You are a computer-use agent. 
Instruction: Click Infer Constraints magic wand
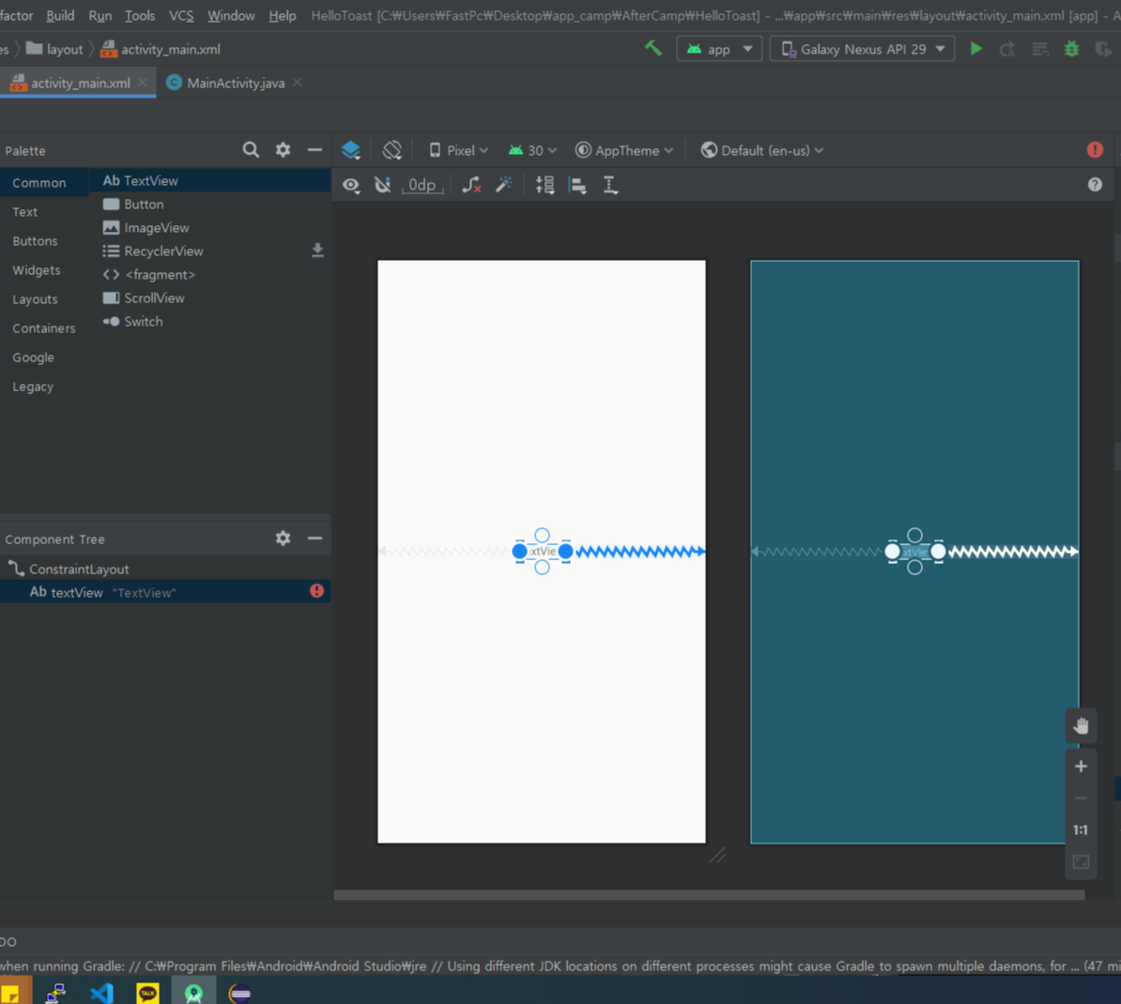point(504,185)
